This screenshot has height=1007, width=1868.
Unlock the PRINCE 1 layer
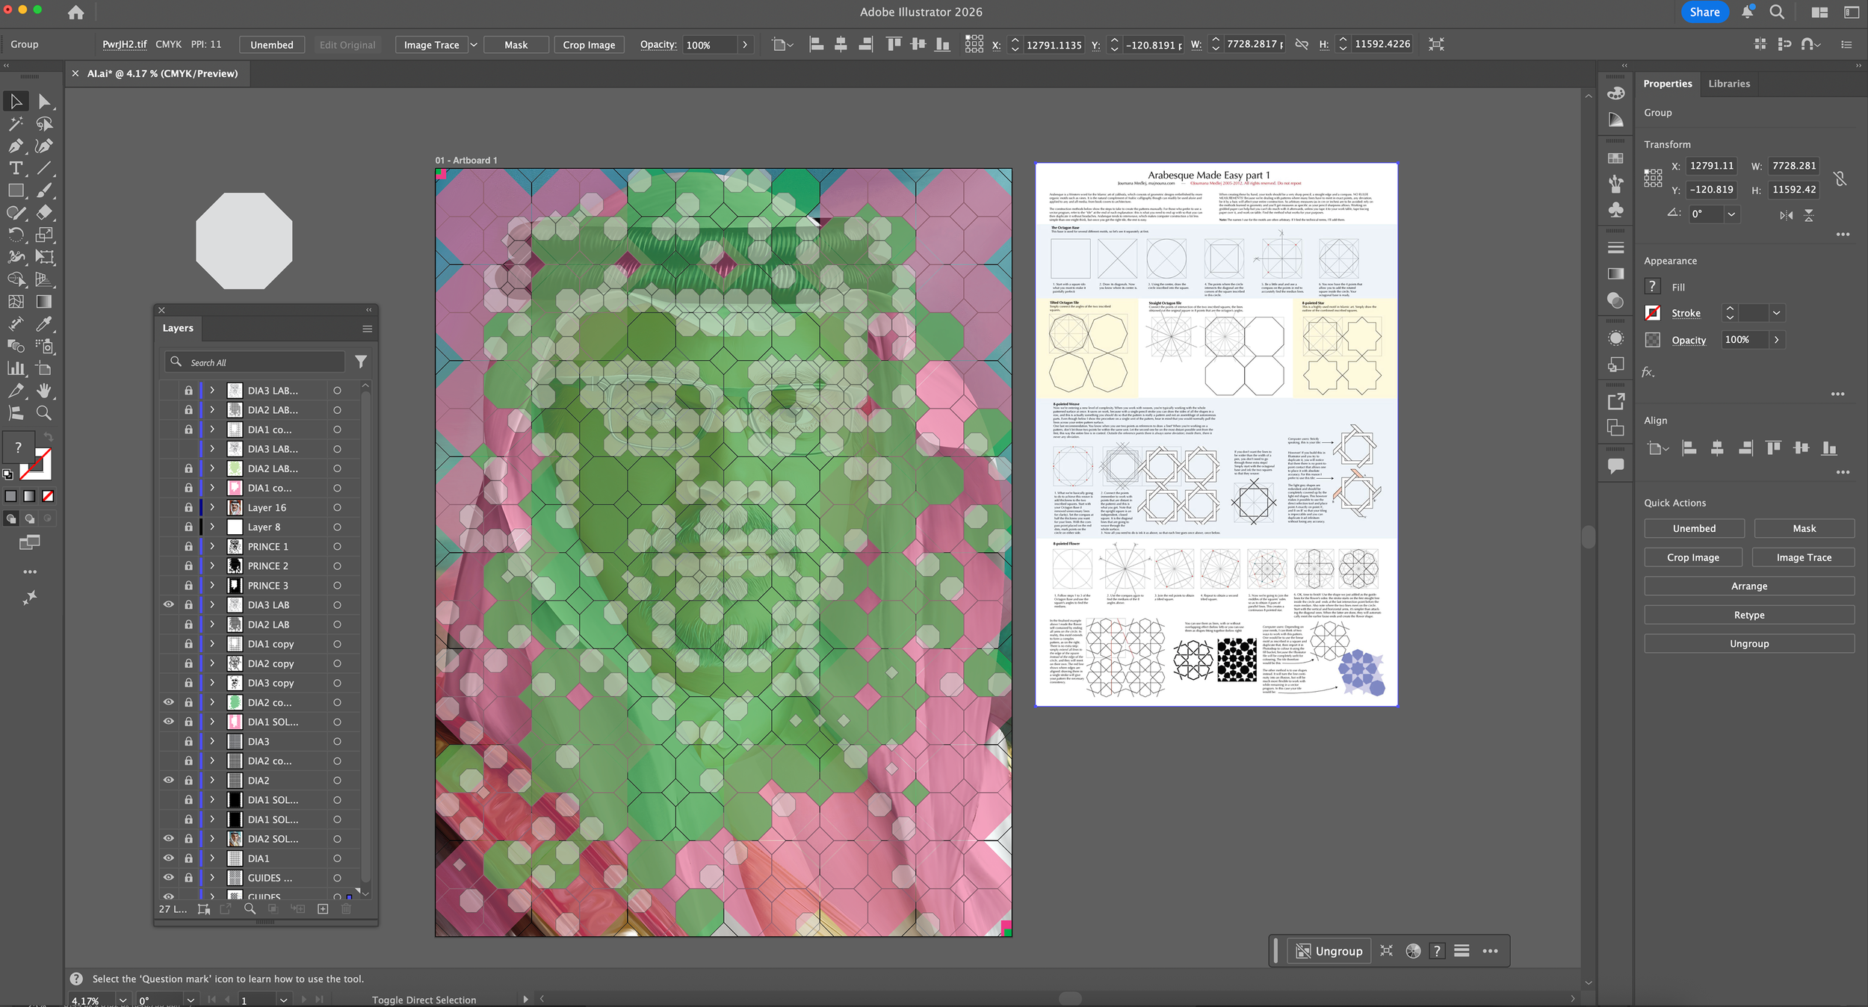[x=188, y=547]
